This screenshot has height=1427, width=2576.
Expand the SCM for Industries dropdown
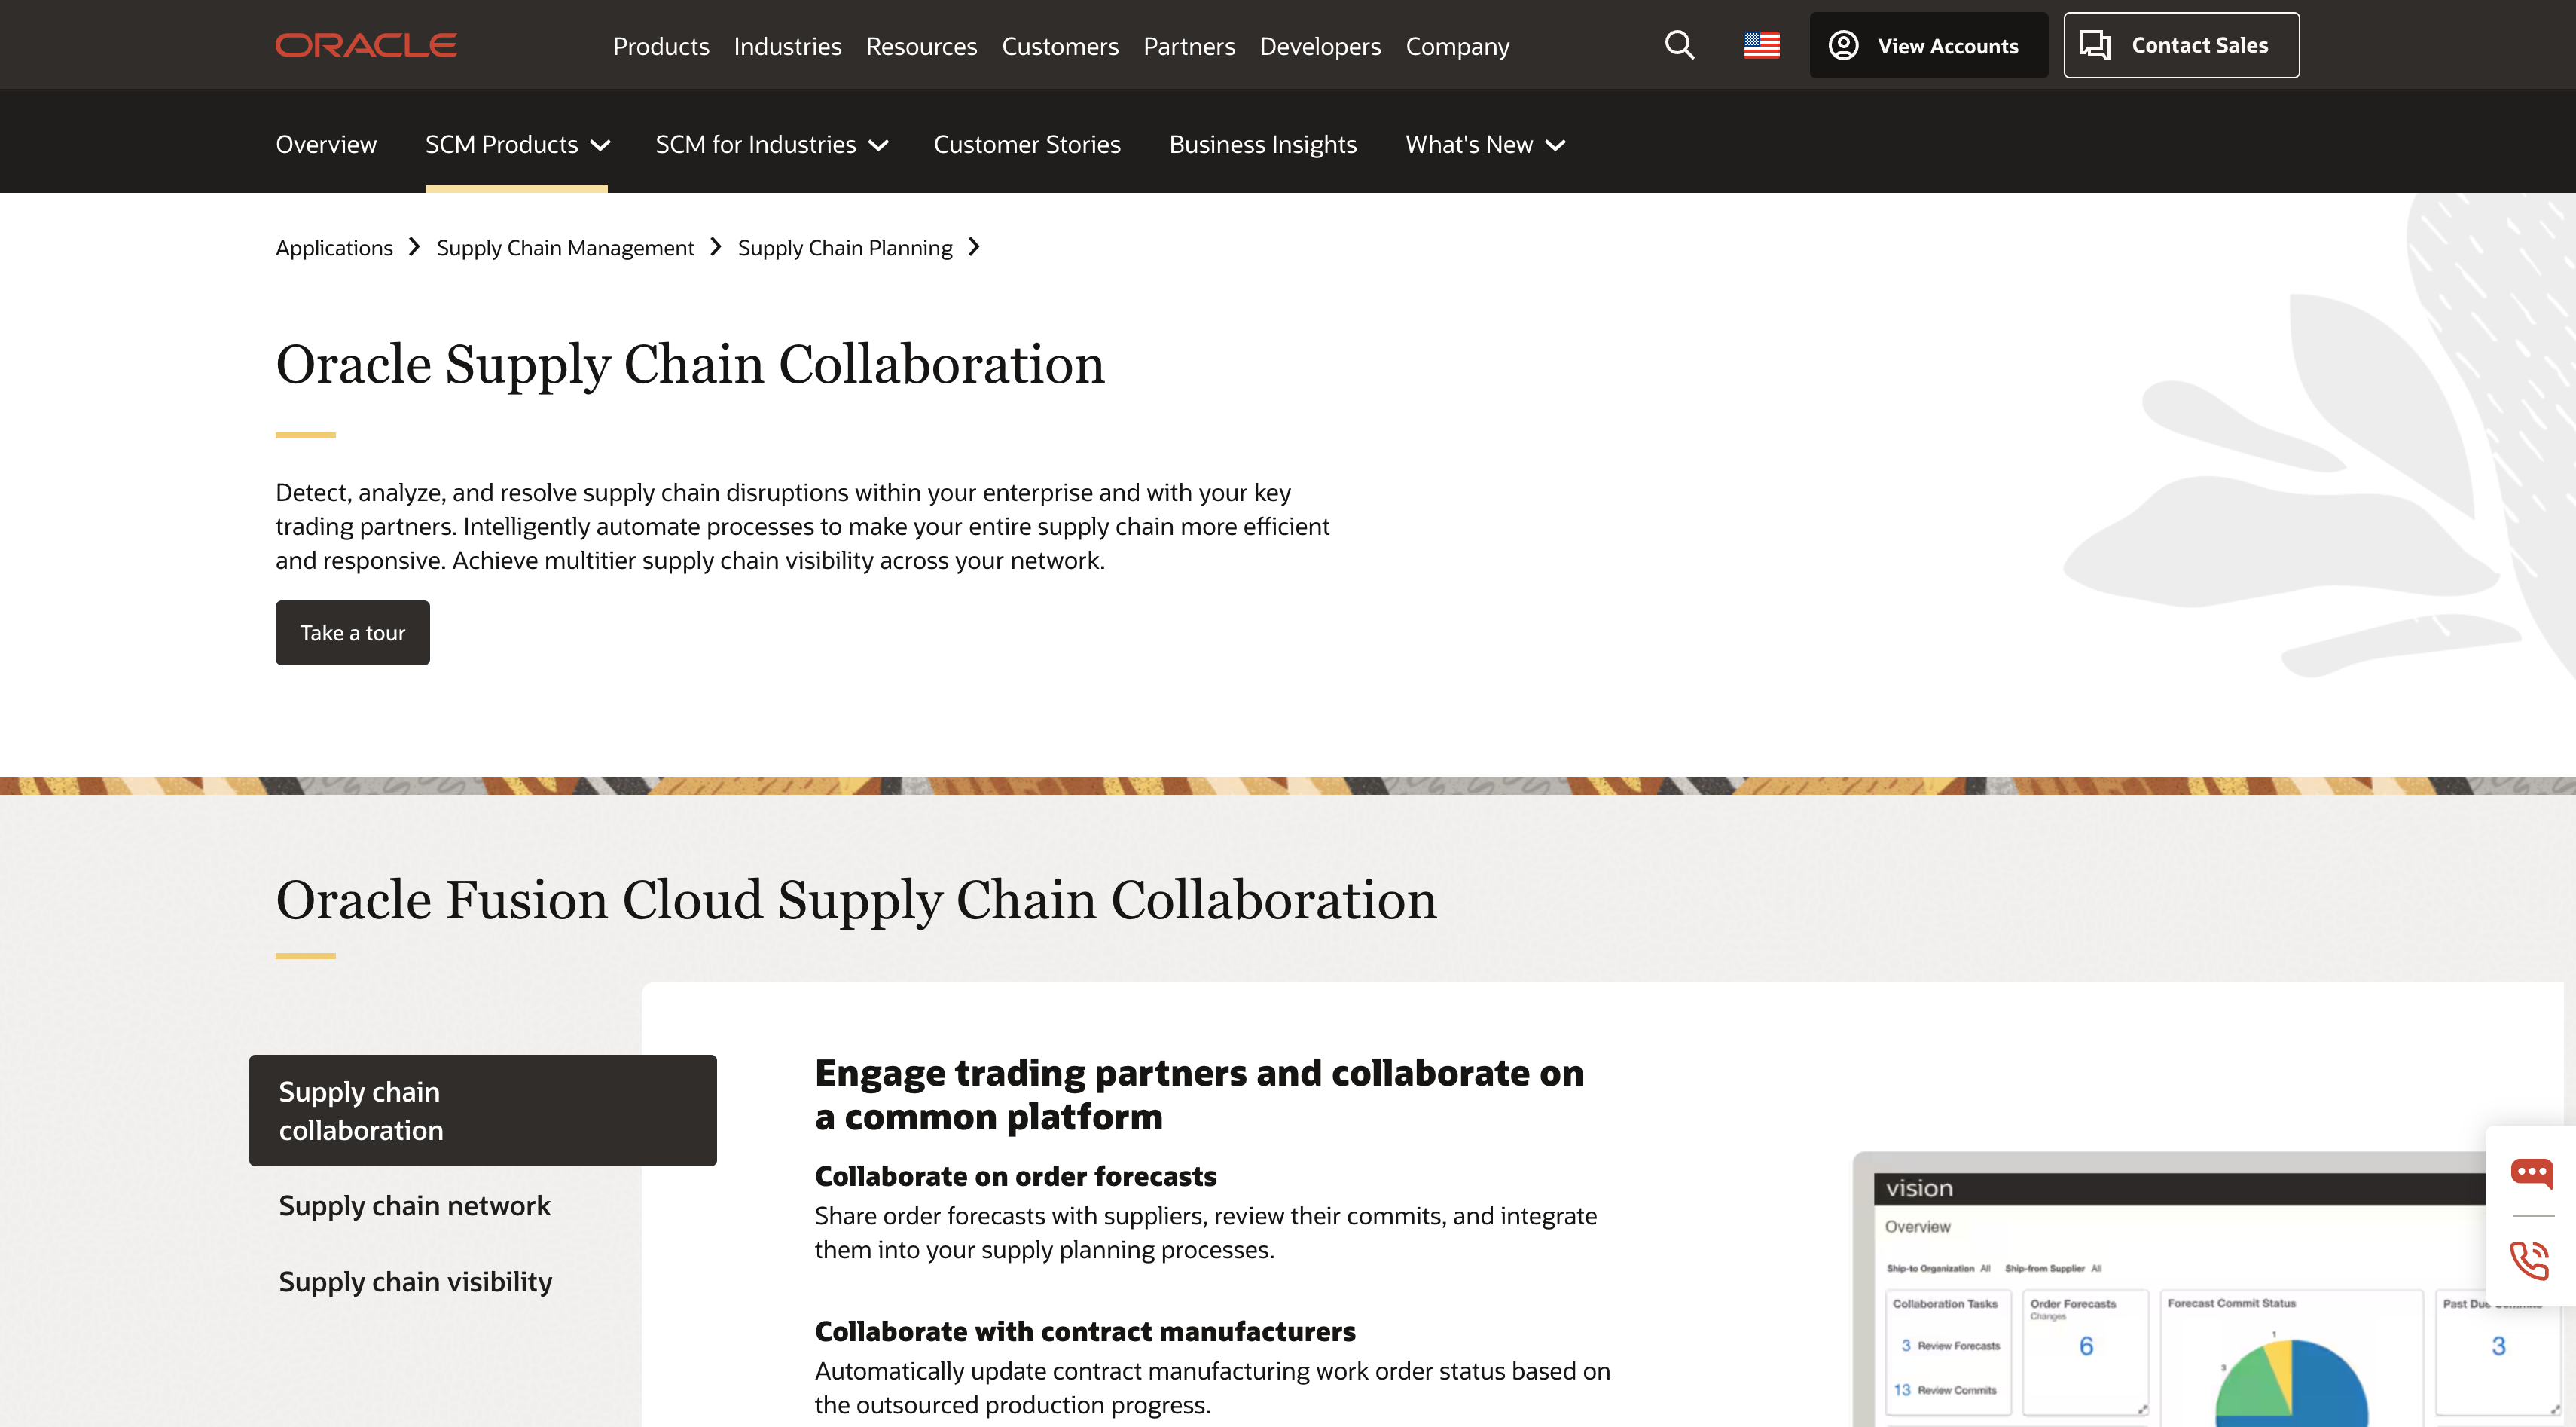click(771, 144)
